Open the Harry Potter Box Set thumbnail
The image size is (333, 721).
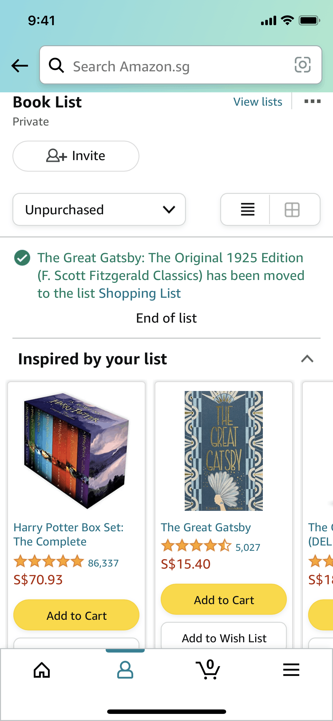(76, 450)
